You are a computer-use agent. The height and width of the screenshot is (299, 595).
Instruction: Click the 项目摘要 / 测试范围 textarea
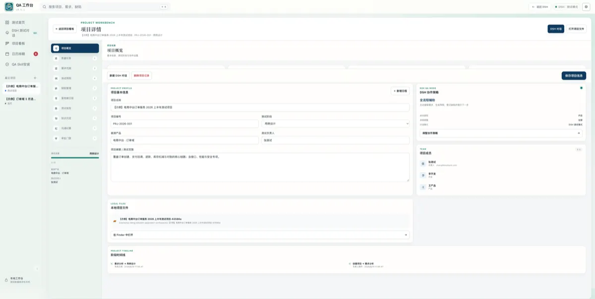pyautogui.click(x=260, y=167)
